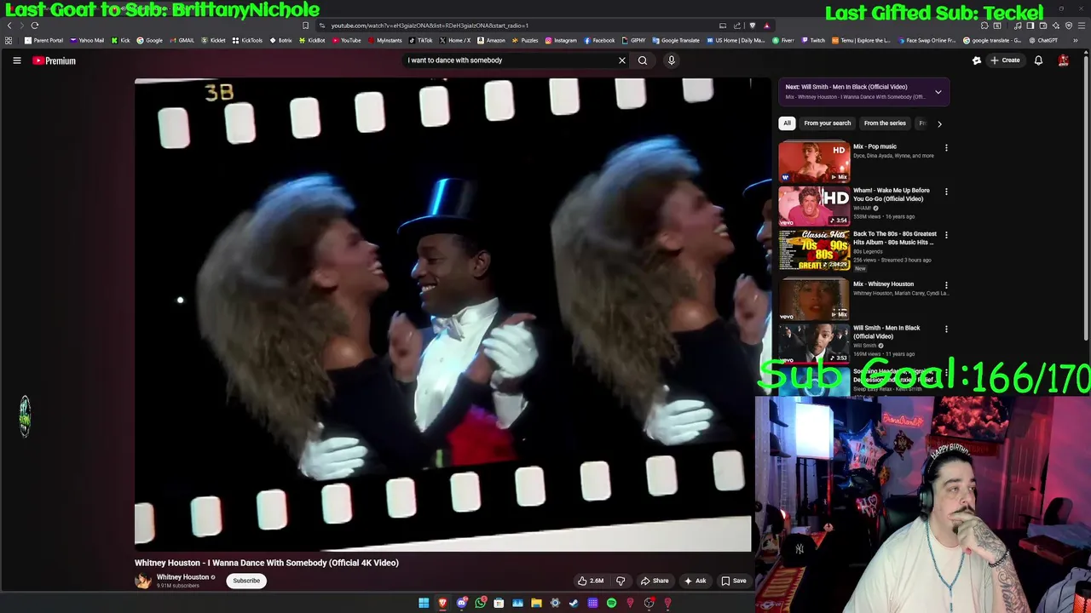Open the Mix - Whitney Houston title

(883, 284)
